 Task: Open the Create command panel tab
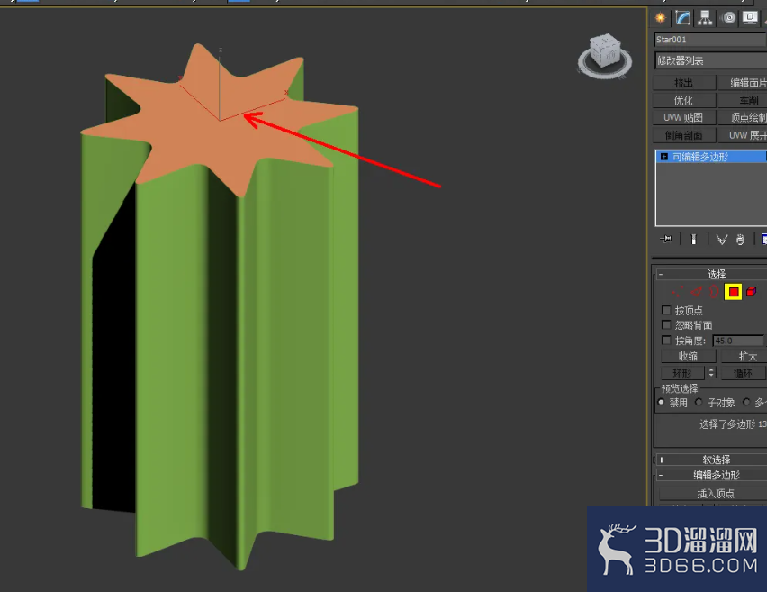(x=661, y=18)
